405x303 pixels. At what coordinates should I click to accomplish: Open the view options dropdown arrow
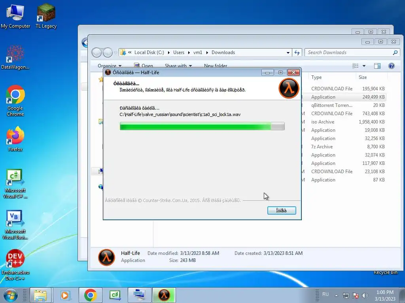(364, 66)
